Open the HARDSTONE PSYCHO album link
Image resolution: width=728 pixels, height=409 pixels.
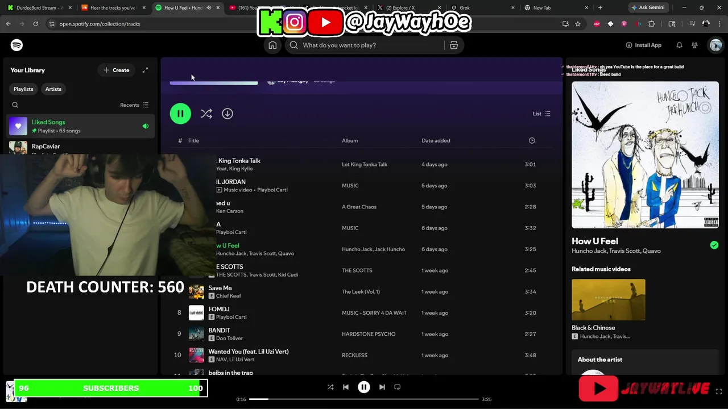coord(369,334)
